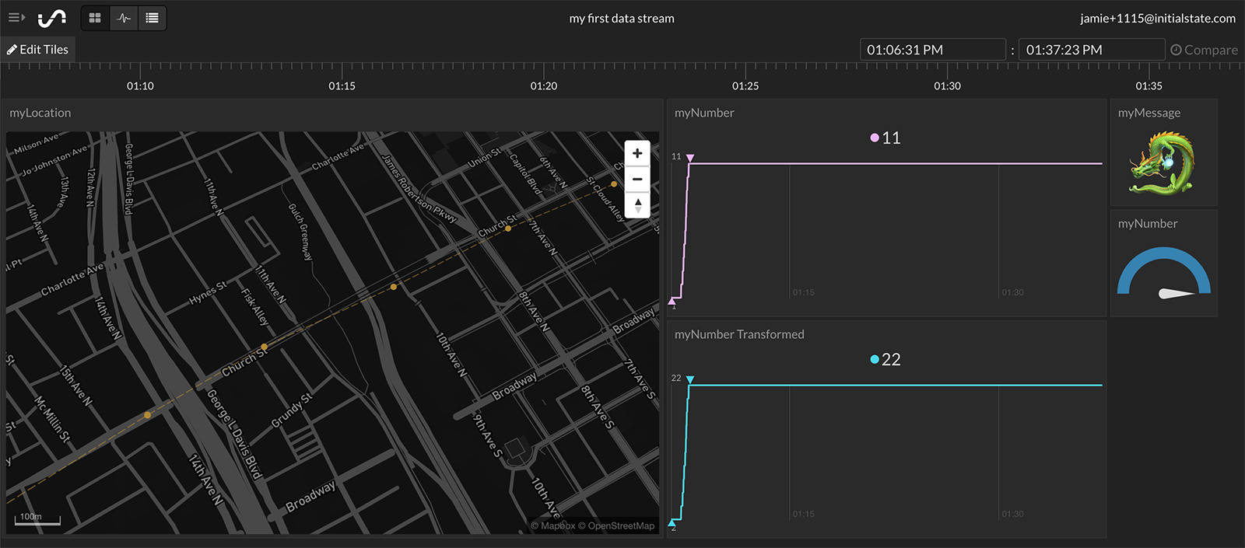Open the side menu hamburger icon
1245x548 pixels.
(x=16, y=17)
